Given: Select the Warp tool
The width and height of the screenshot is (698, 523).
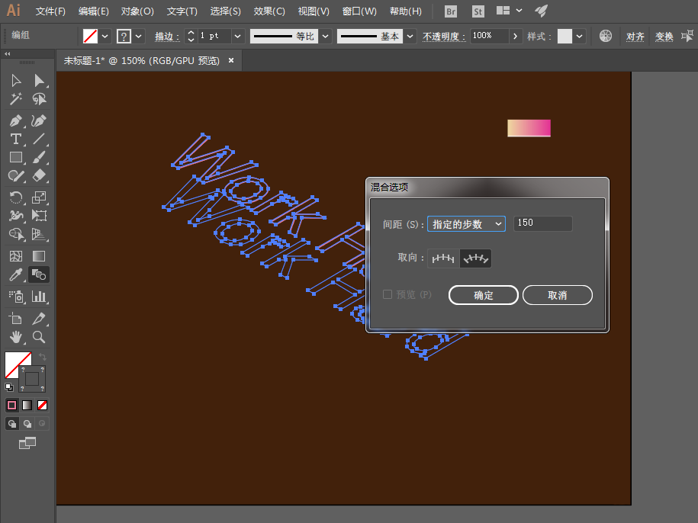Looking at the screenshot, I should tap(16, 215).
